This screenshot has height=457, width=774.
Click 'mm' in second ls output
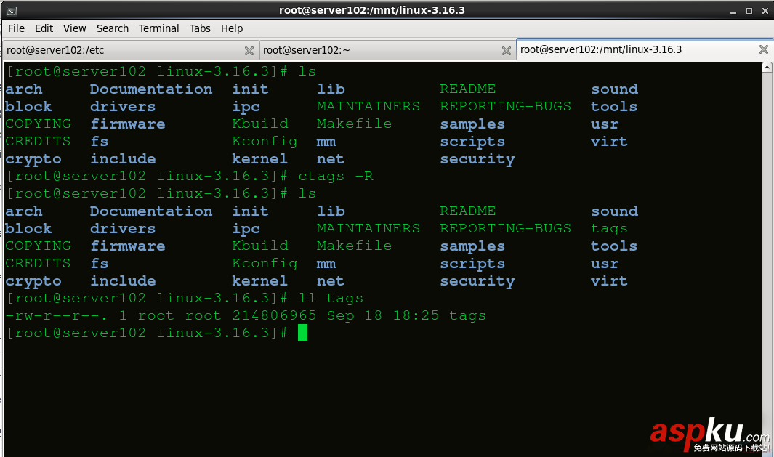click(x=326, y=264)
